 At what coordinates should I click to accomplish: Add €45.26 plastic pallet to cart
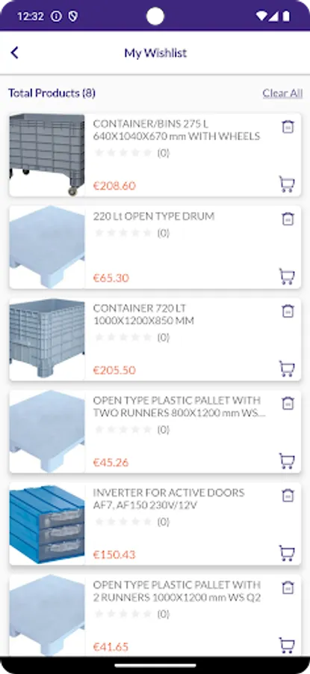click(287, 461)
